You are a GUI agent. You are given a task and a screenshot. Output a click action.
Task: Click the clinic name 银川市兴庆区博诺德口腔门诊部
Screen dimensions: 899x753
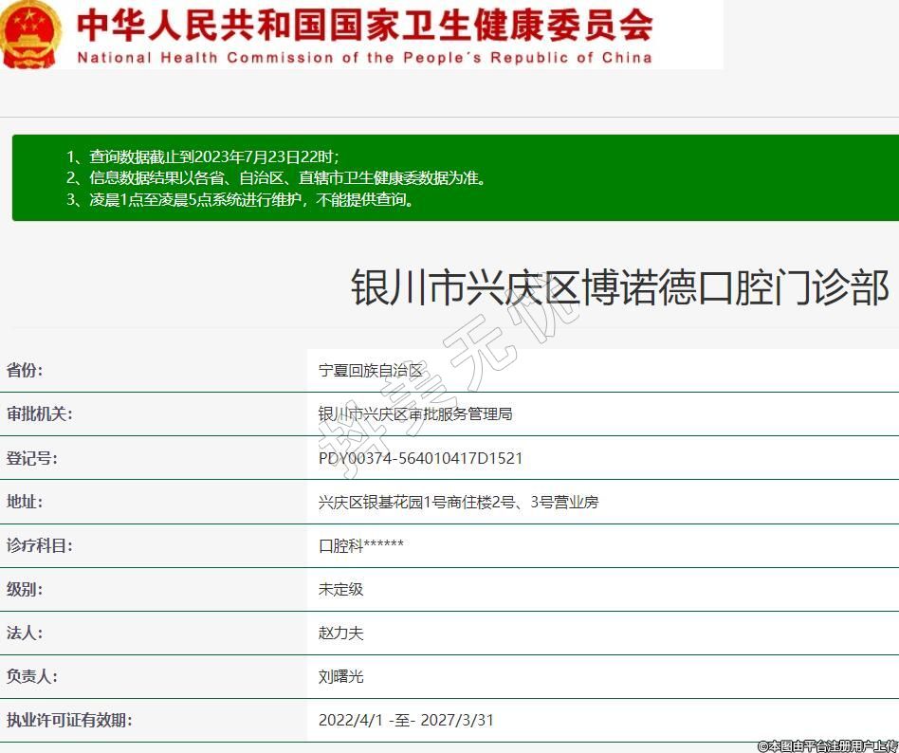[619, 286]
